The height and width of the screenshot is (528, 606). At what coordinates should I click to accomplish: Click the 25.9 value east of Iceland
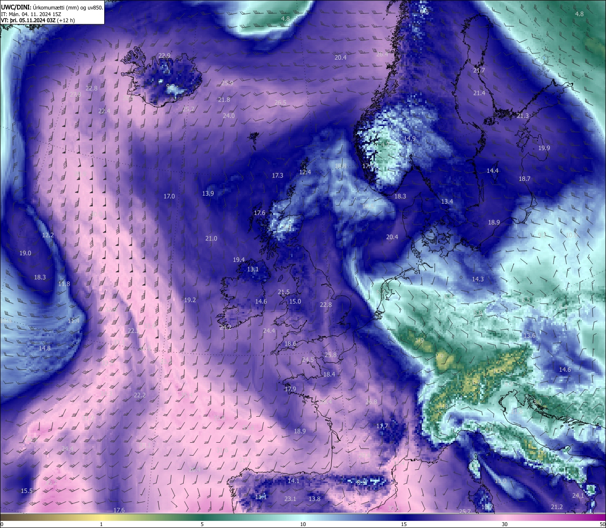pyautogui.click(x=227, y=83)
